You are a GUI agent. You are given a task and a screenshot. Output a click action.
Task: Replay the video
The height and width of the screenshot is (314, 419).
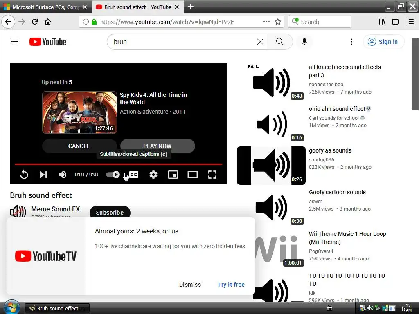24,175
